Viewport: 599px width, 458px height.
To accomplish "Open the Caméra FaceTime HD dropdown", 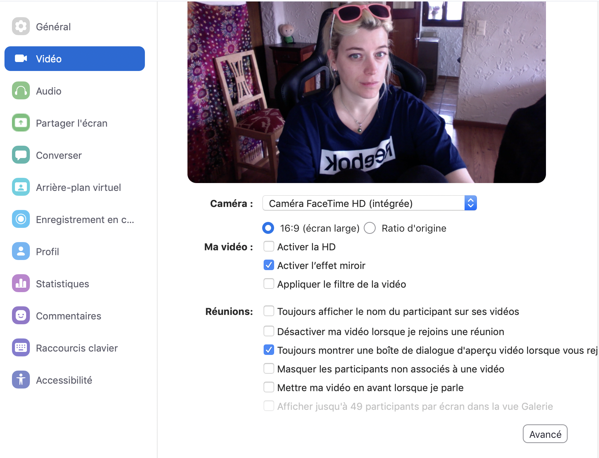I will coord(370,203).
